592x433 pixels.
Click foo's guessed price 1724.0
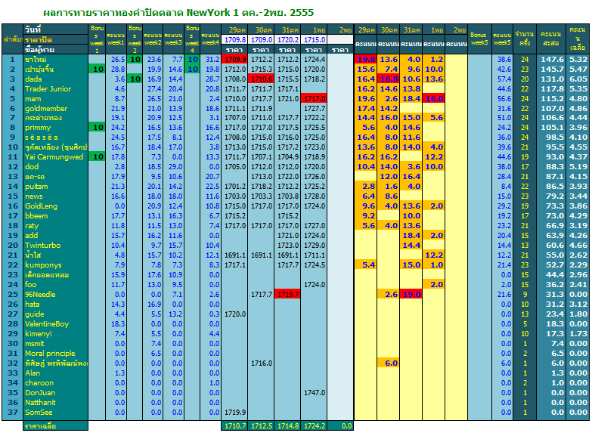[x=314, y=285]
